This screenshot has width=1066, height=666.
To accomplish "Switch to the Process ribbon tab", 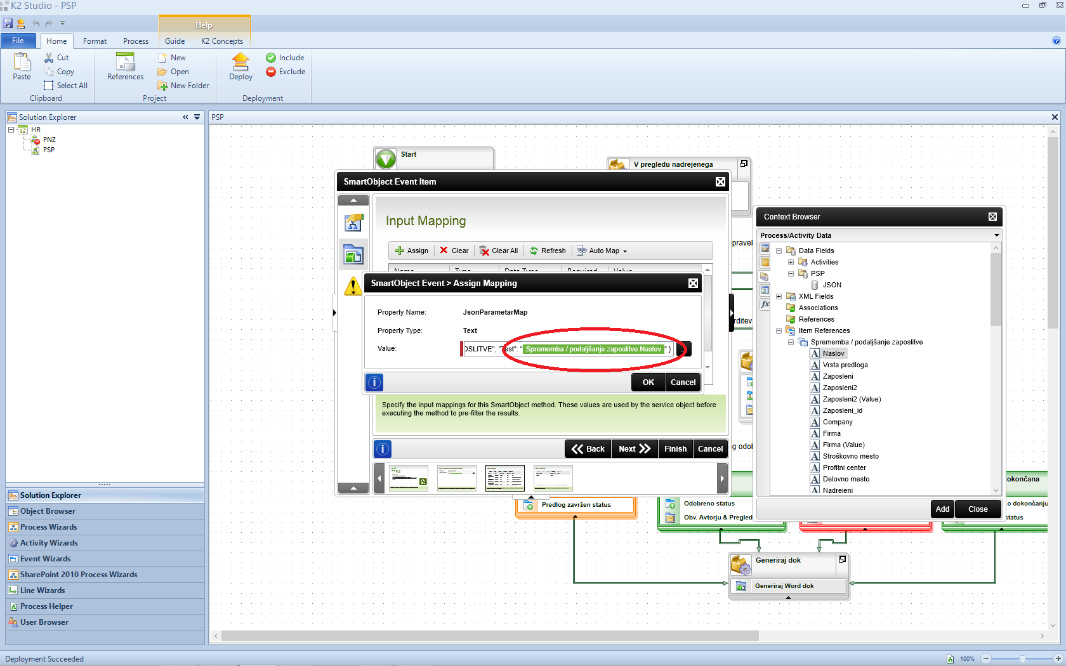I will tap(136, 41).
